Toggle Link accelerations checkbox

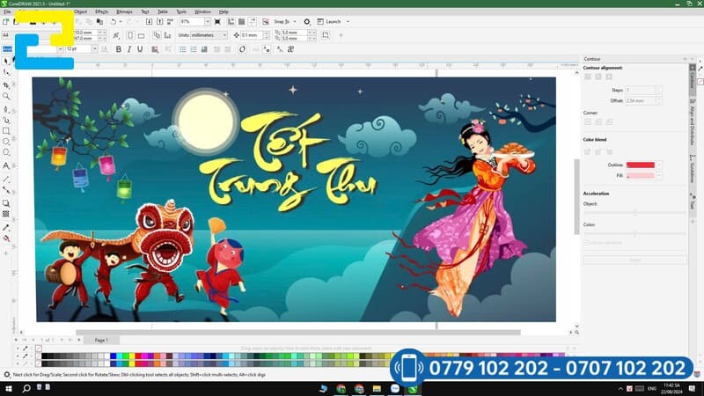tap(586, 243)
